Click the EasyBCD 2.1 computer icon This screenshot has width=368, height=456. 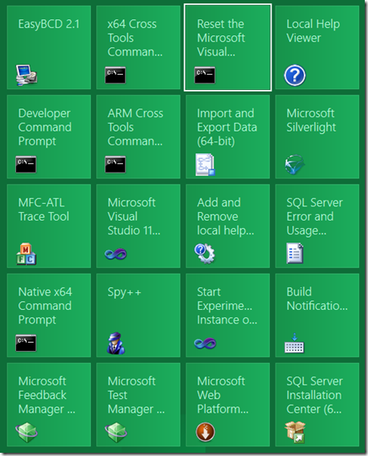coord(27,75)
